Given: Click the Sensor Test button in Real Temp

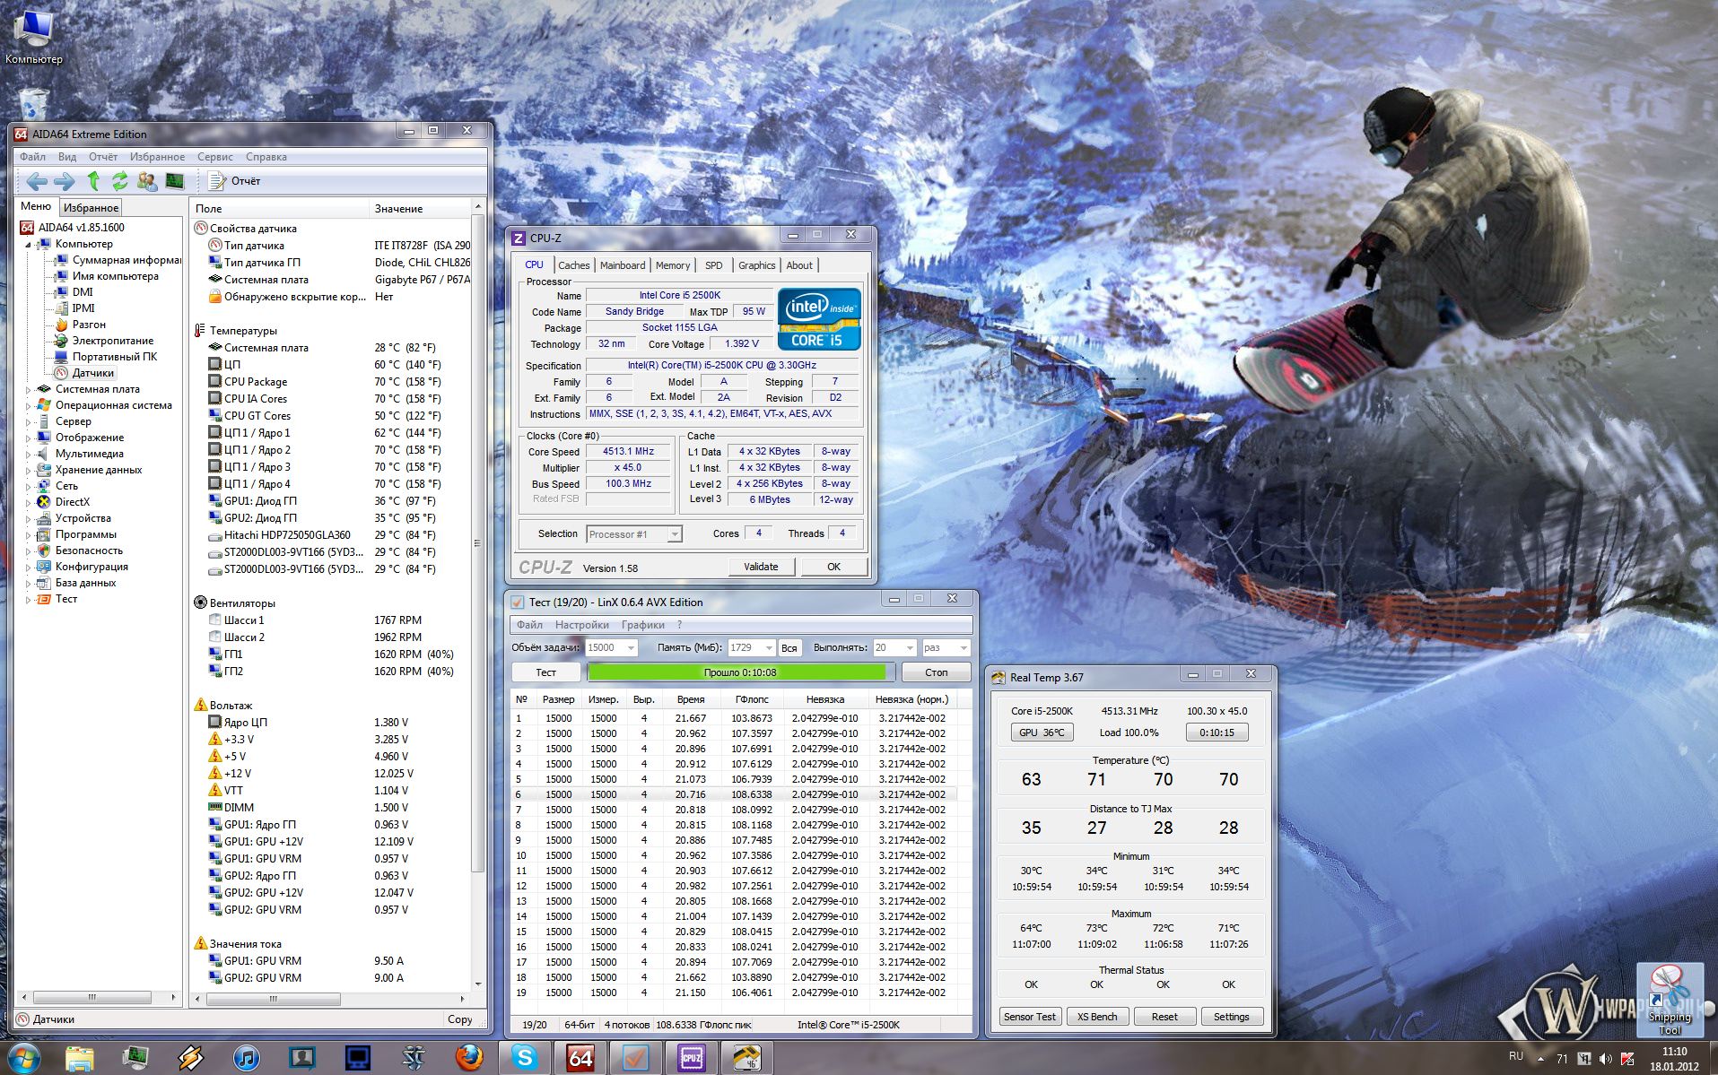Looking at the screenshot, I should click(1029, 1017).
